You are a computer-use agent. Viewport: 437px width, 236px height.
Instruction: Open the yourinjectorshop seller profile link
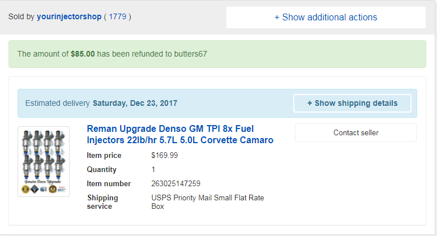pos(69,17)
